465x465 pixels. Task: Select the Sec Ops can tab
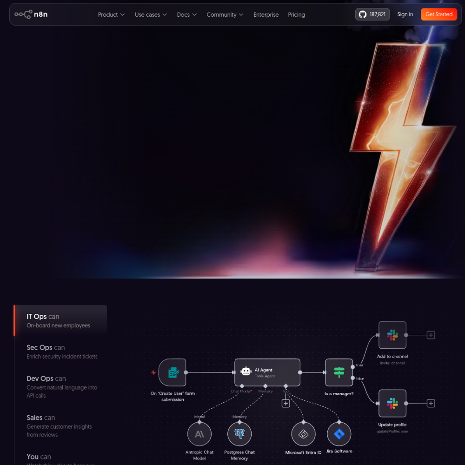pos(60,352)
